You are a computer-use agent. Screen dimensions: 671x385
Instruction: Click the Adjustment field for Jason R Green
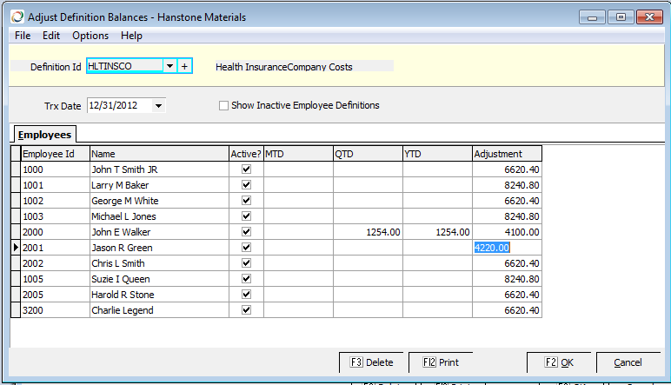click(x=507, y=248)
